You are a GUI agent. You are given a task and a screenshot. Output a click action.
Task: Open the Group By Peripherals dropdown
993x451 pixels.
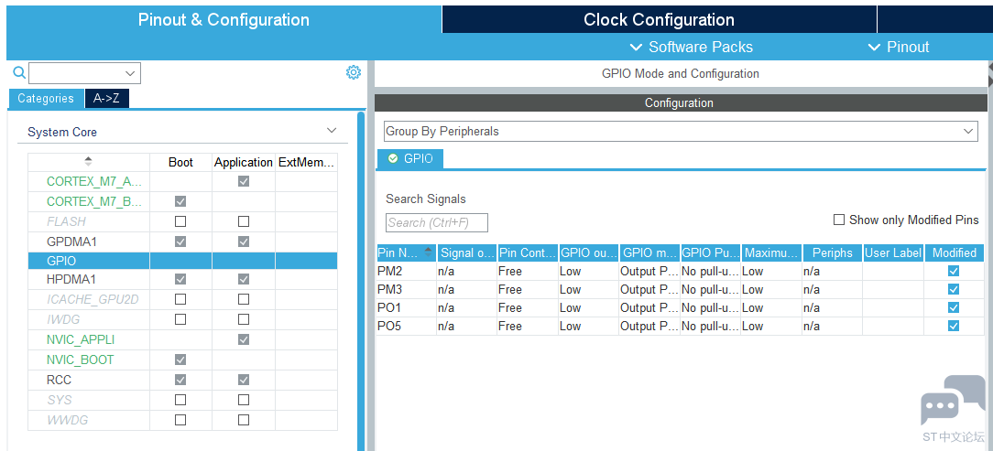(x=681, y=131)
